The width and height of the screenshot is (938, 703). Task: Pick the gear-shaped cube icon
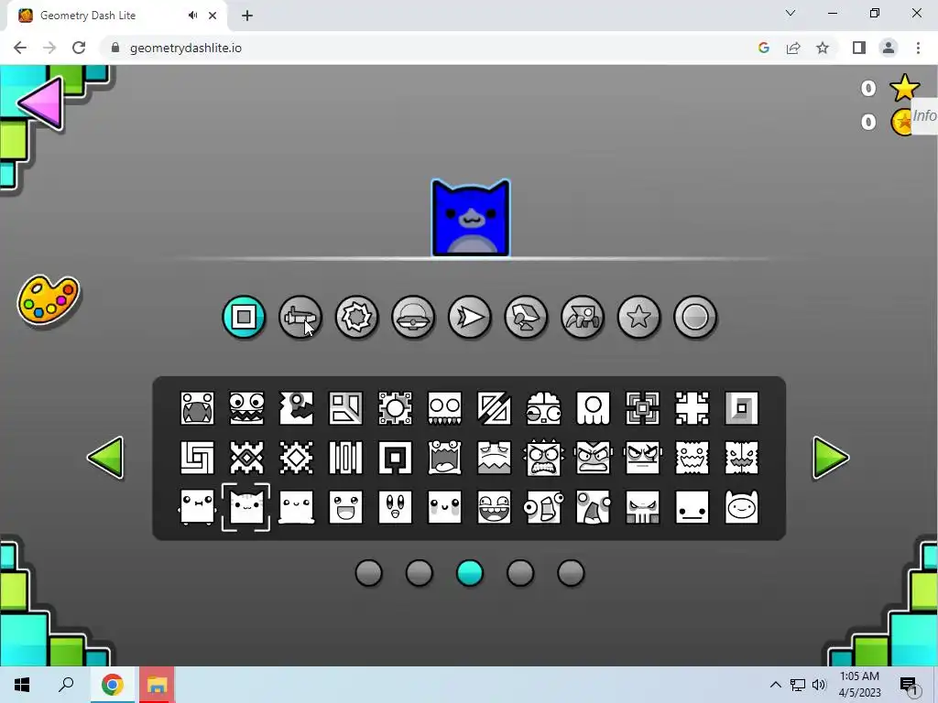point(396,408)
